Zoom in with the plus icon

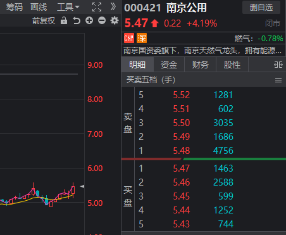coord(89,20)
